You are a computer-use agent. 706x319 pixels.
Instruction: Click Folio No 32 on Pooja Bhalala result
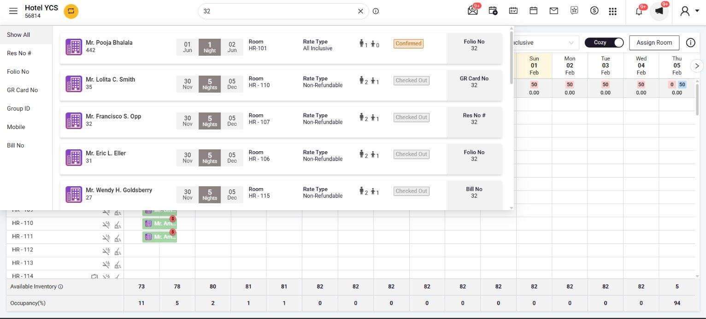click(x=474, y=45)
